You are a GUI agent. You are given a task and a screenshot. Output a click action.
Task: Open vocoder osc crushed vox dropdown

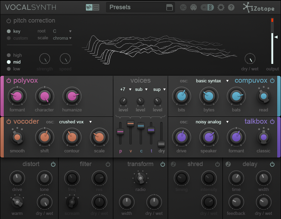pyautogui.click(x=75, y=122)
